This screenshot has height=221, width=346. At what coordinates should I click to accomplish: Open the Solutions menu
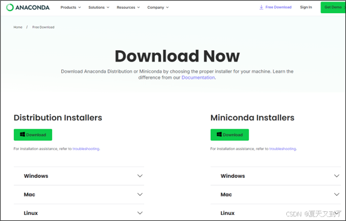99,8
